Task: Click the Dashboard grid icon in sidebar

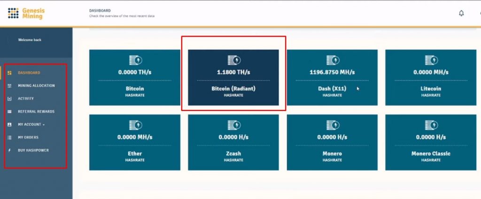Action: (9, 73)
